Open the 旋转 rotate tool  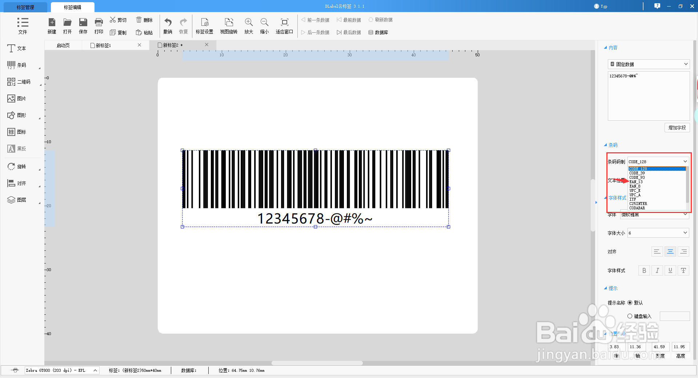17,166
